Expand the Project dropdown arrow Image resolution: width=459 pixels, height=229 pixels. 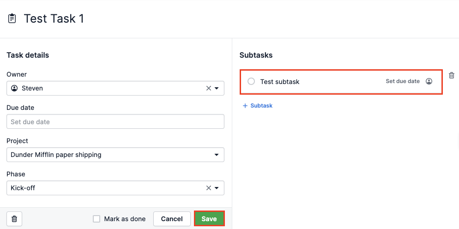(217, 155)
